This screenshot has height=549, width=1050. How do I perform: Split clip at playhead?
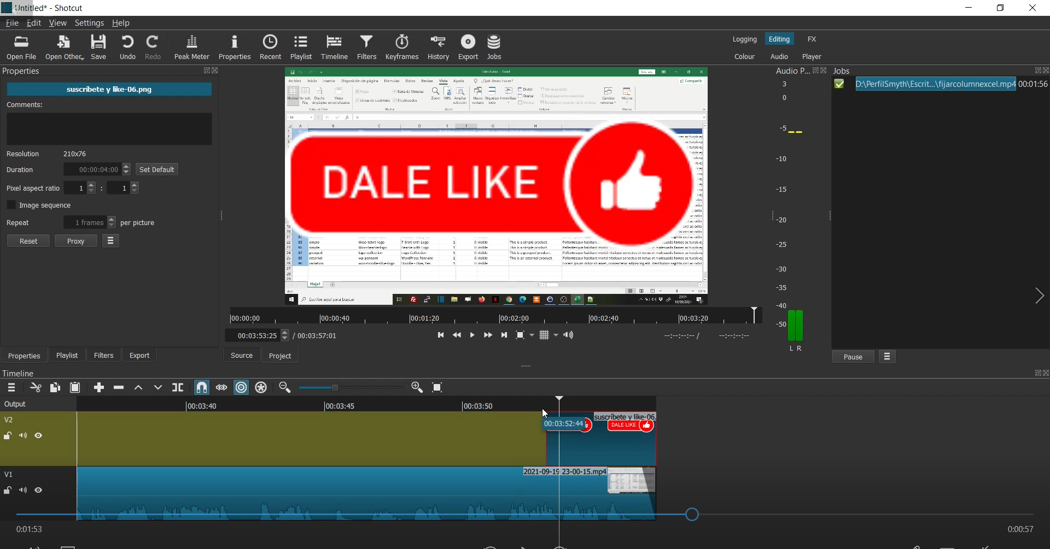point(178,388)
